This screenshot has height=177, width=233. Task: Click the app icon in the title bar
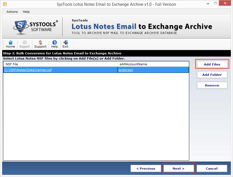(5, 4)
